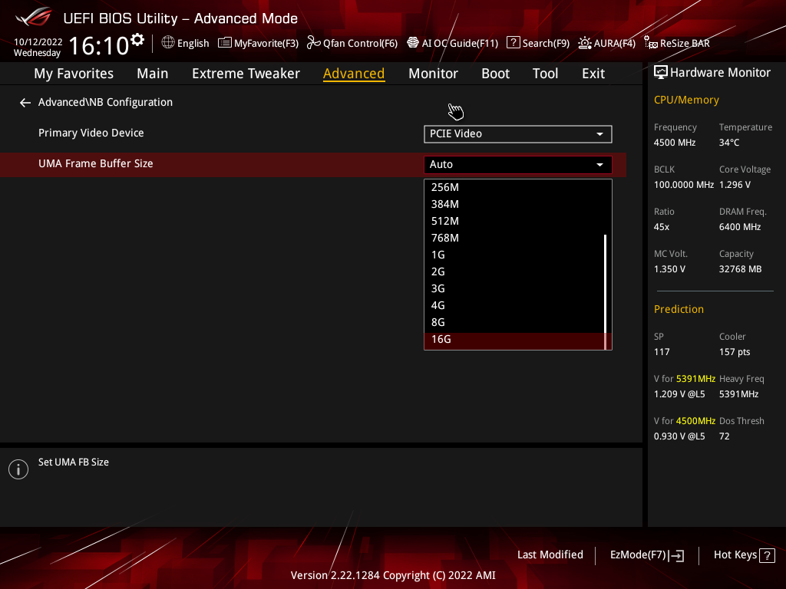Viewport: 786px width, 589px height.
Task: Open the Extreme Tweaker tab
Action: point(246,74)
